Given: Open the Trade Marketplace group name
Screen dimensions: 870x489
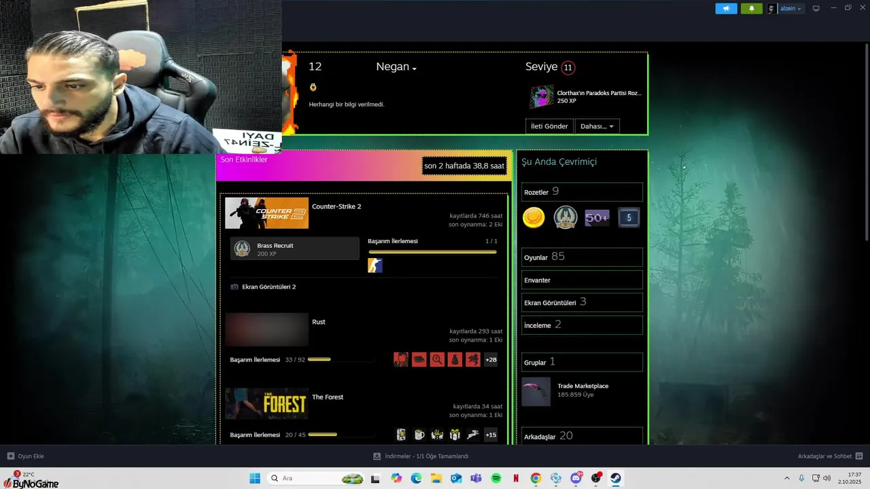Looking at the screenshot, I should [583, 386].
